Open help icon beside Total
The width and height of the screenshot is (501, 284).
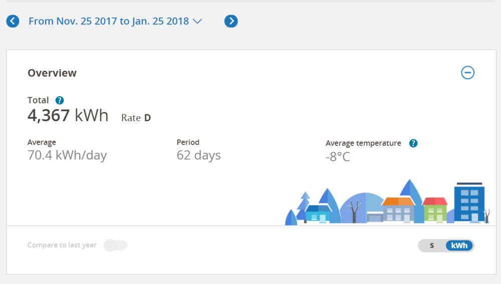click(x=60, y=100)
